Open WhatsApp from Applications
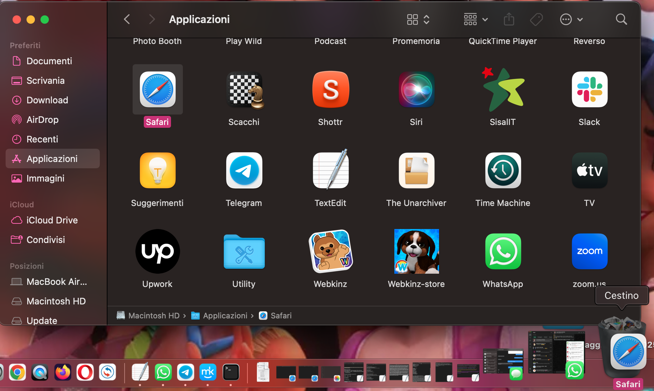654x391 pixels. coord(503,251)
